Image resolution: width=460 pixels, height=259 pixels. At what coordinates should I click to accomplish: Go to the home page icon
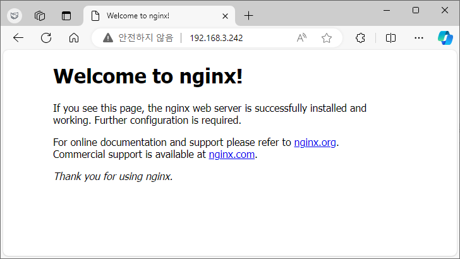[x=74, y=38]
